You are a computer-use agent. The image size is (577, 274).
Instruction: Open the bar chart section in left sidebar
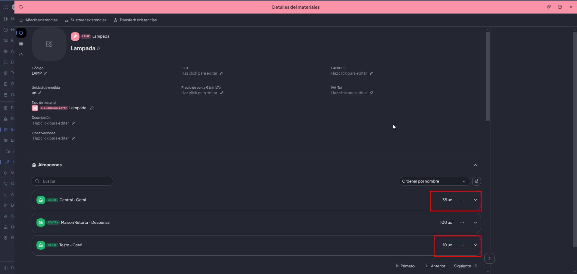[5, 195]
